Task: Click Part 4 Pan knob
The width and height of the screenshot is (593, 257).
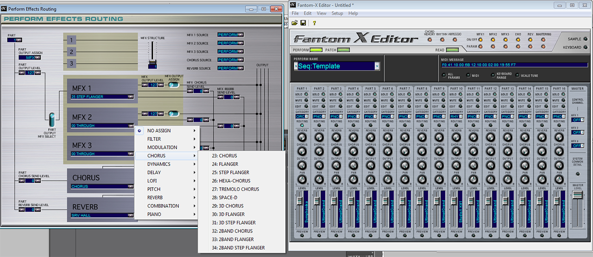Action: click(353, 179)
